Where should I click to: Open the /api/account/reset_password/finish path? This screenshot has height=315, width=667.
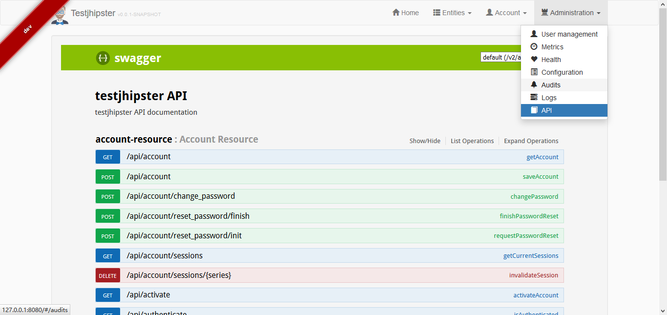click(x=188, y=216)
